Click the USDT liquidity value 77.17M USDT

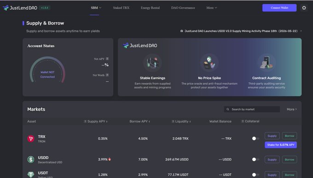(178, 175)
